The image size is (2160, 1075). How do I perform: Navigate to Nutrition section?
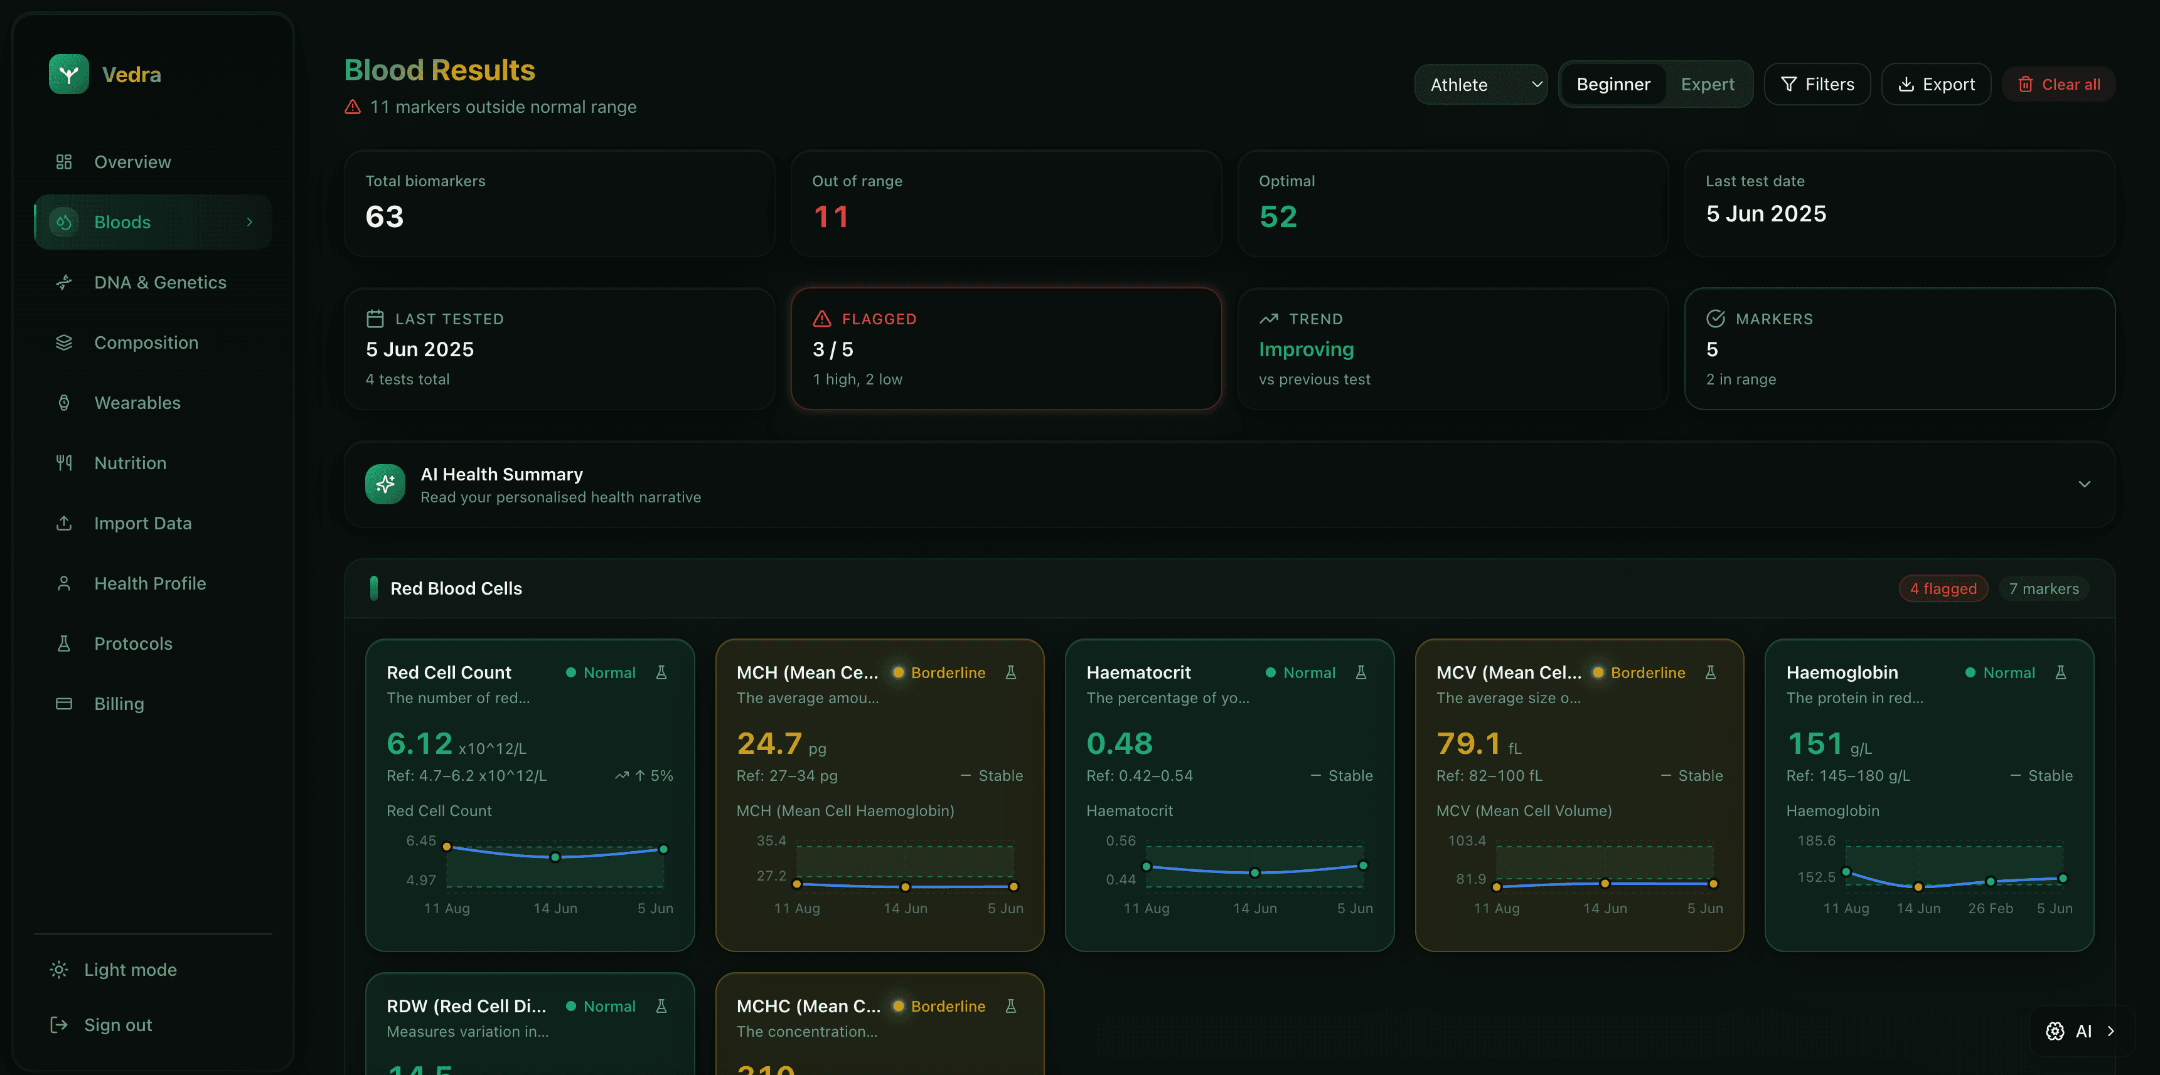[x=152, y=463]
